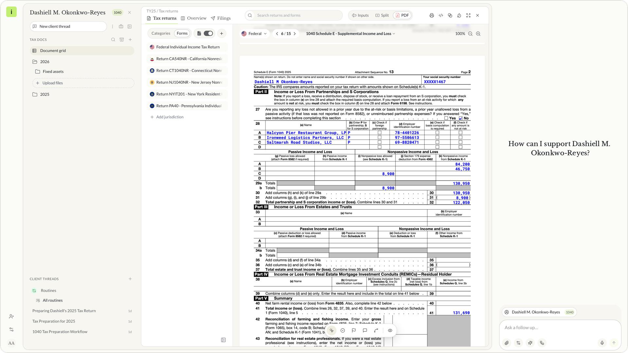This screenshot has height=353, width=628.
Task: Open the Return PA40 - Pennsylvania Individual form
Action: 187,106
